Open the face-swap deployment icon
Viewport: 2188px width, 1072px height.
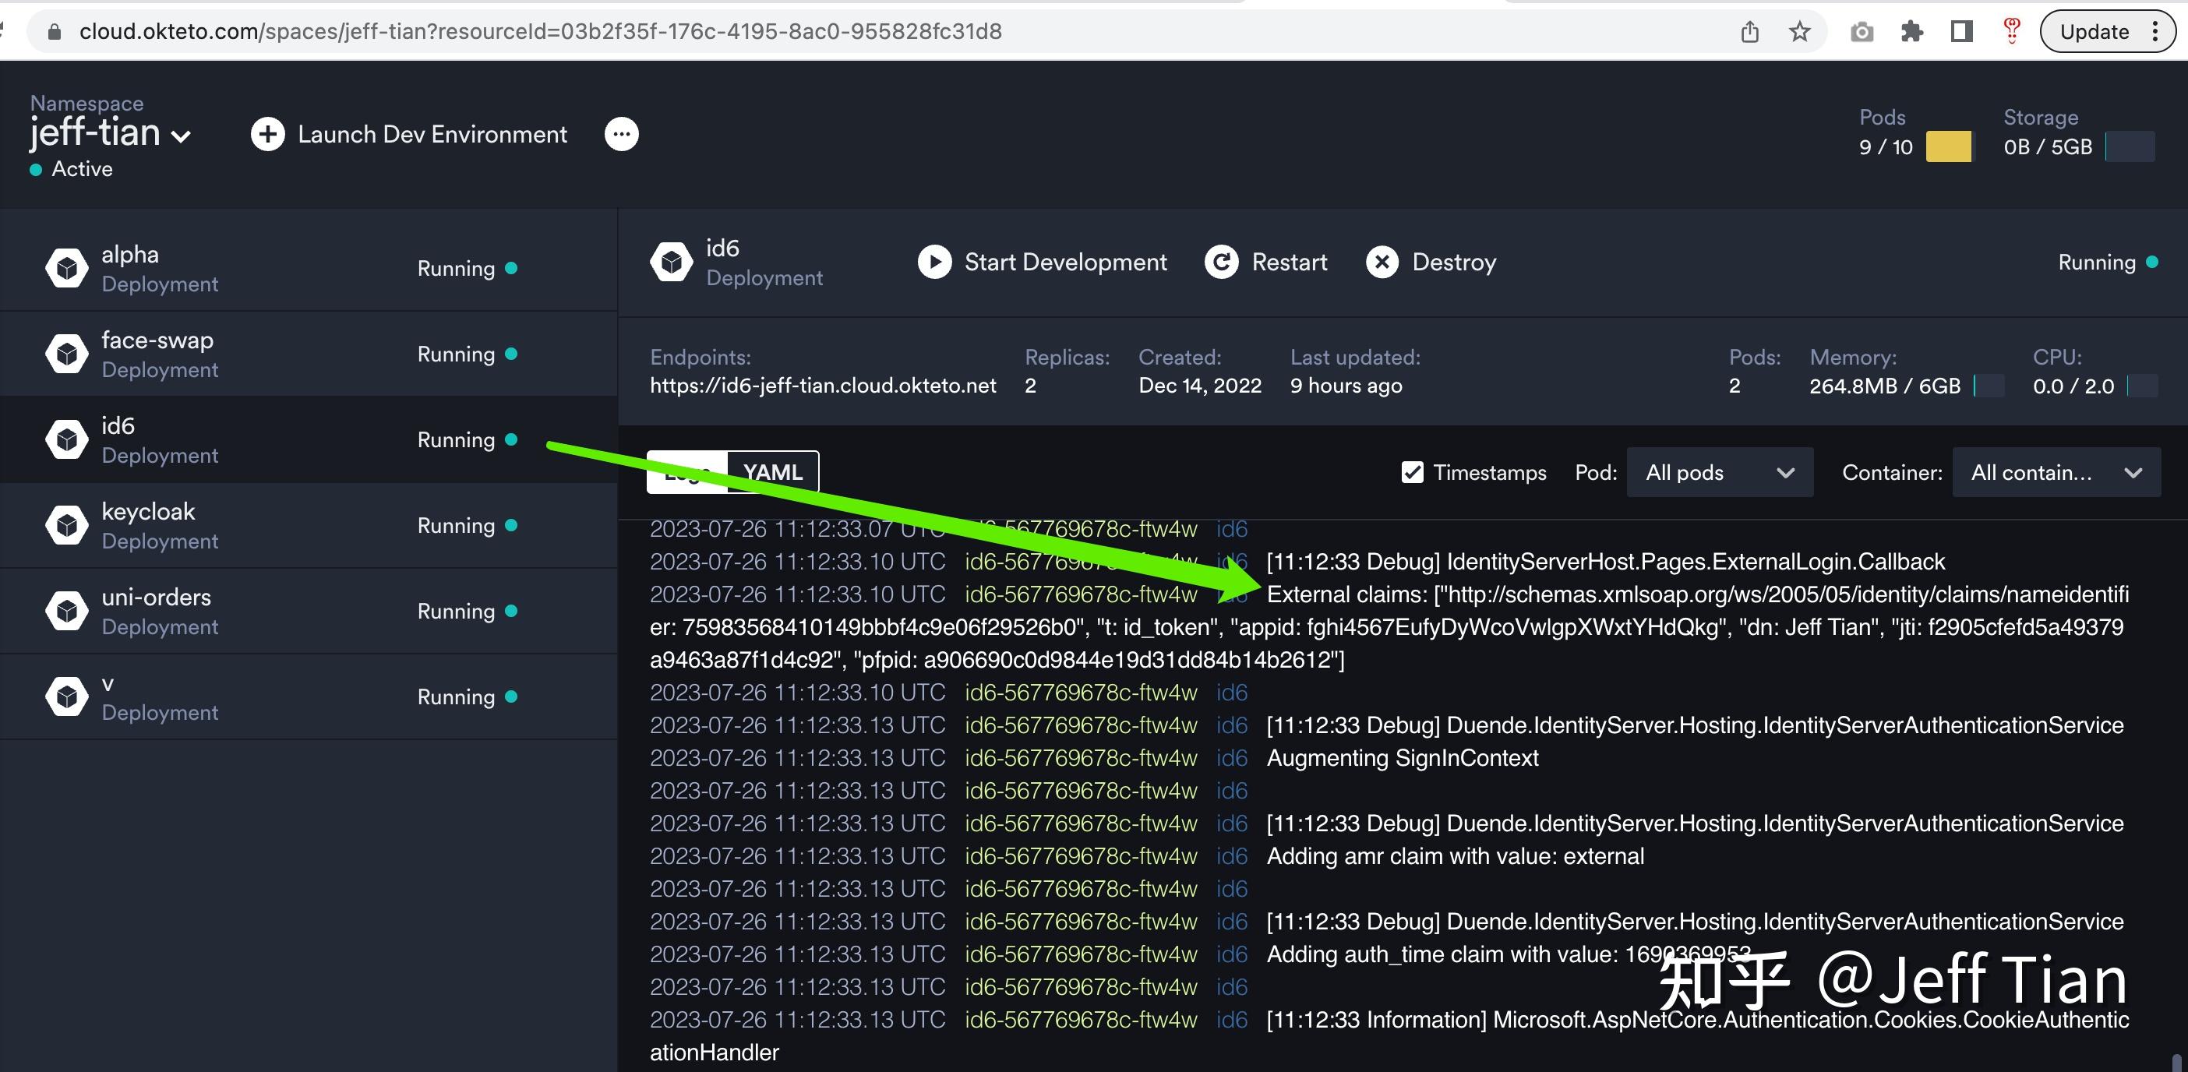(x=66, y=354)
